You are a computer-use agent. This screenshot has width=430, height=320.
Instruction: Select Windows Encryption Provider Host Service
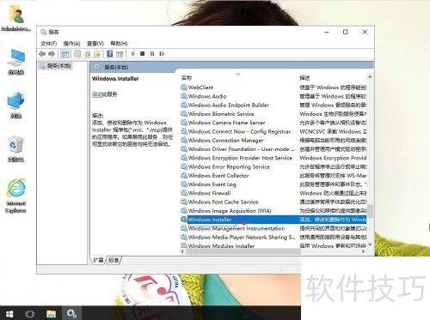(240, 158)
